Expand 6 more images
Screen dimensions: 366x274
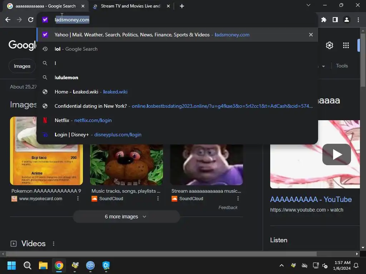126,217
